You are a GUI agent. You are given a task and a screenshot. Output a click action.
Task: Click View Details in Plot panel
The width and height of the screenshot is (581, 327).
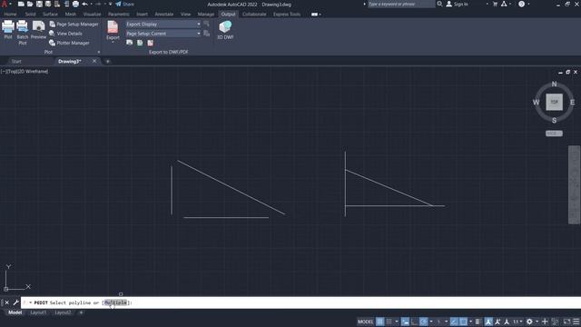pos(65,34)
